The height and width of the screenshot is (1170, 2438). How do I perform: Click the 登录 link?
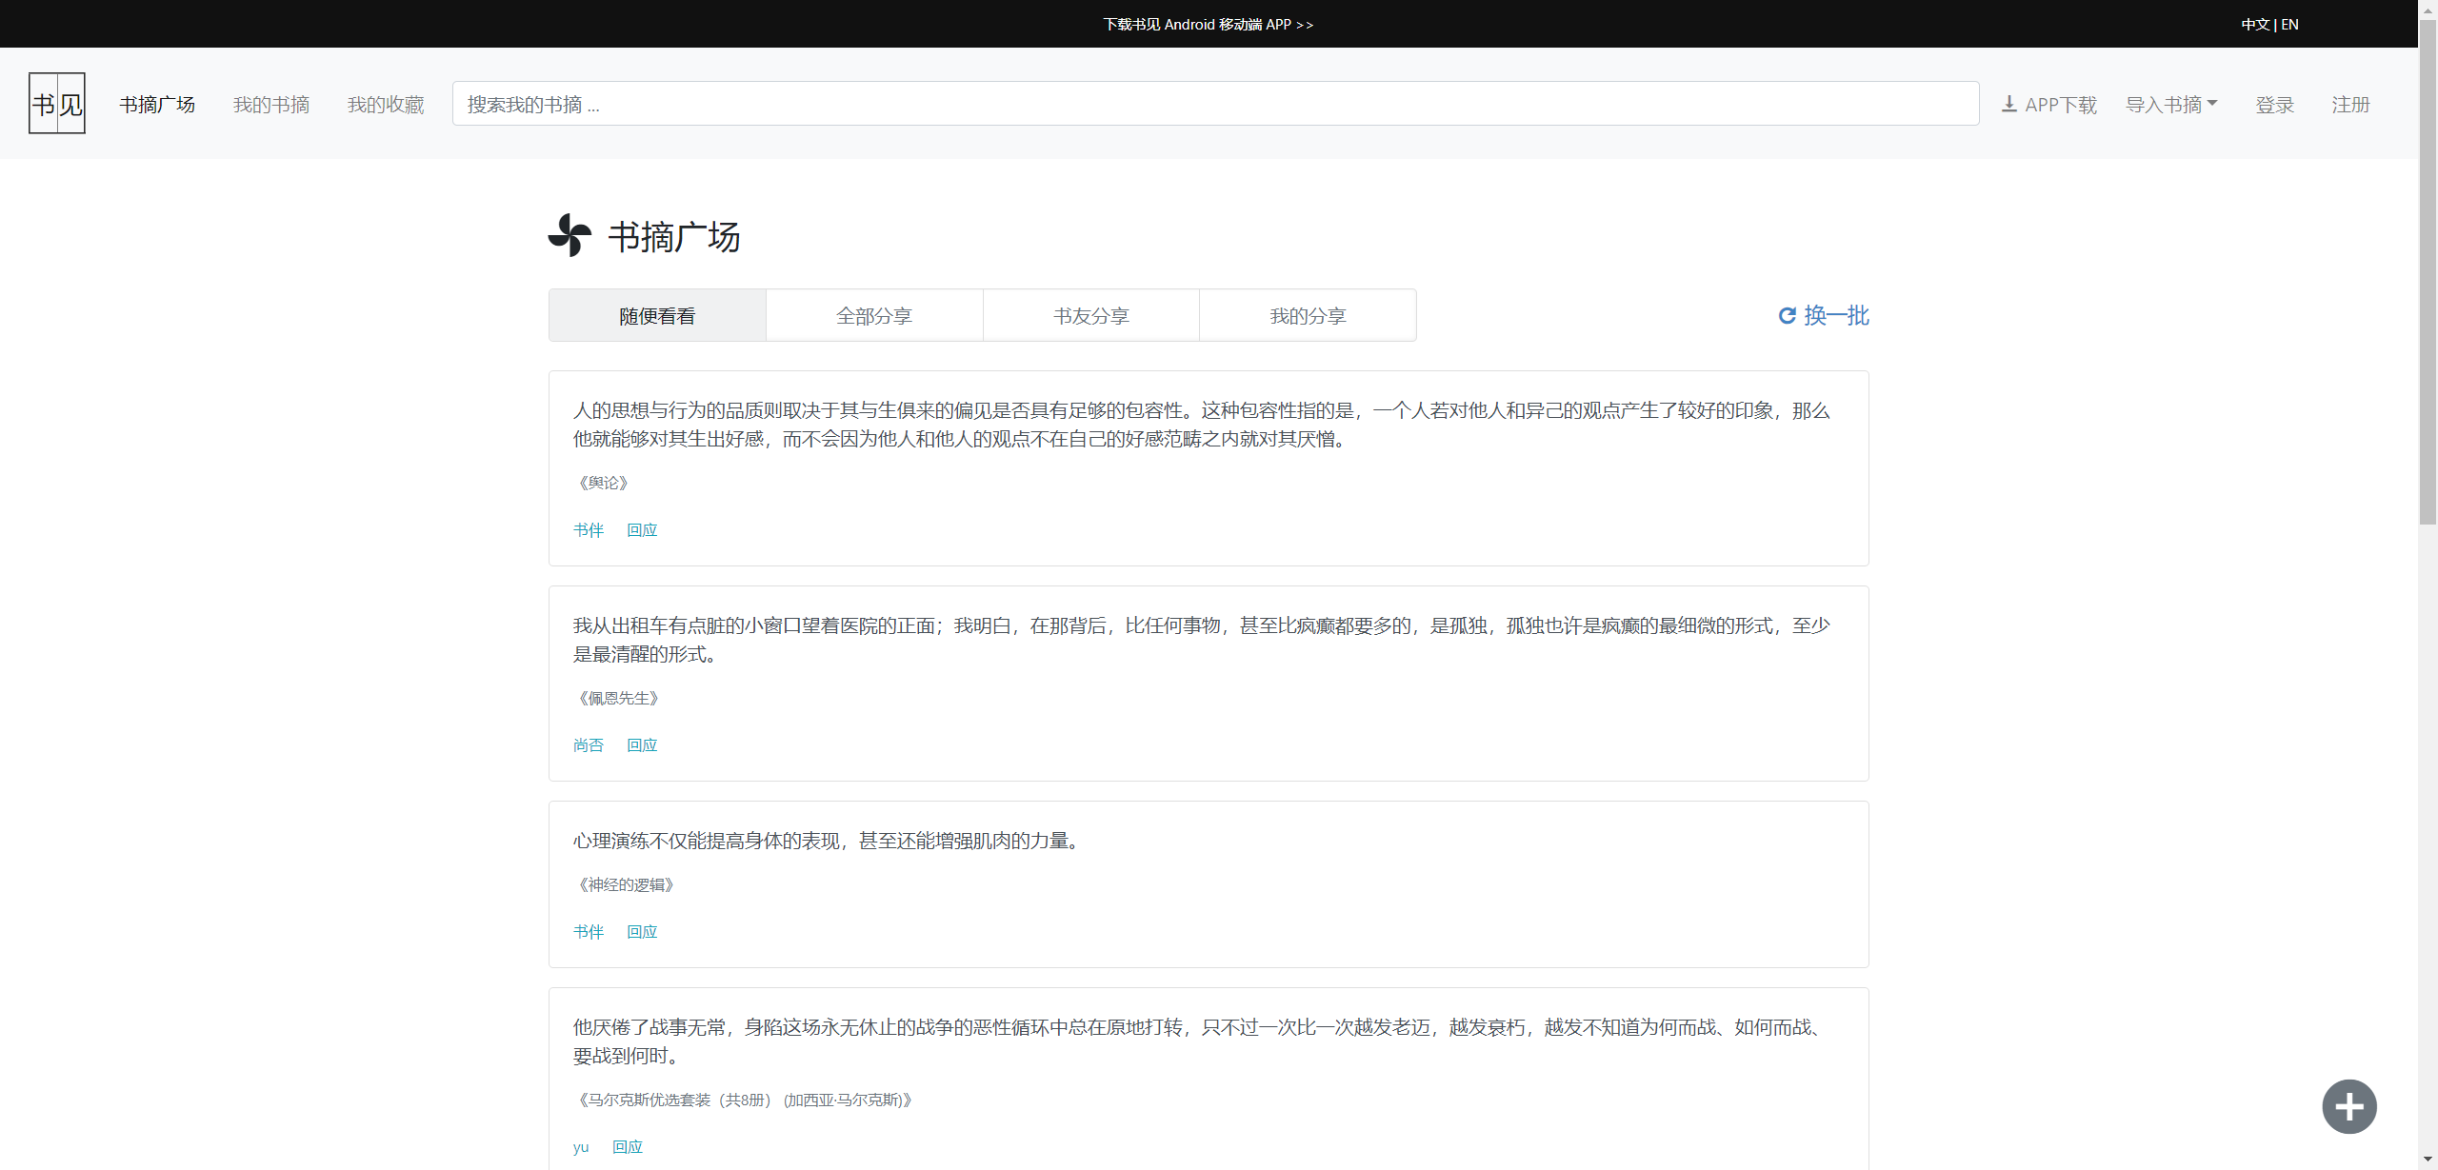tap(2274, 104)
